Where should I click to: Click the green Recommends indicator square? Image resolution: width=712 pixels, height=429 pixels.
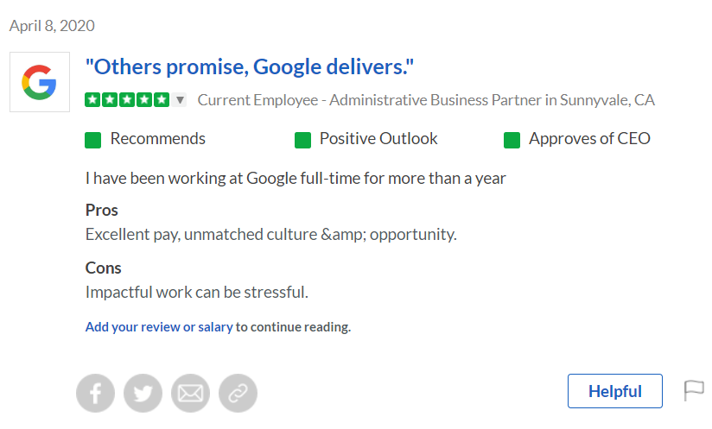click(93, 140)
